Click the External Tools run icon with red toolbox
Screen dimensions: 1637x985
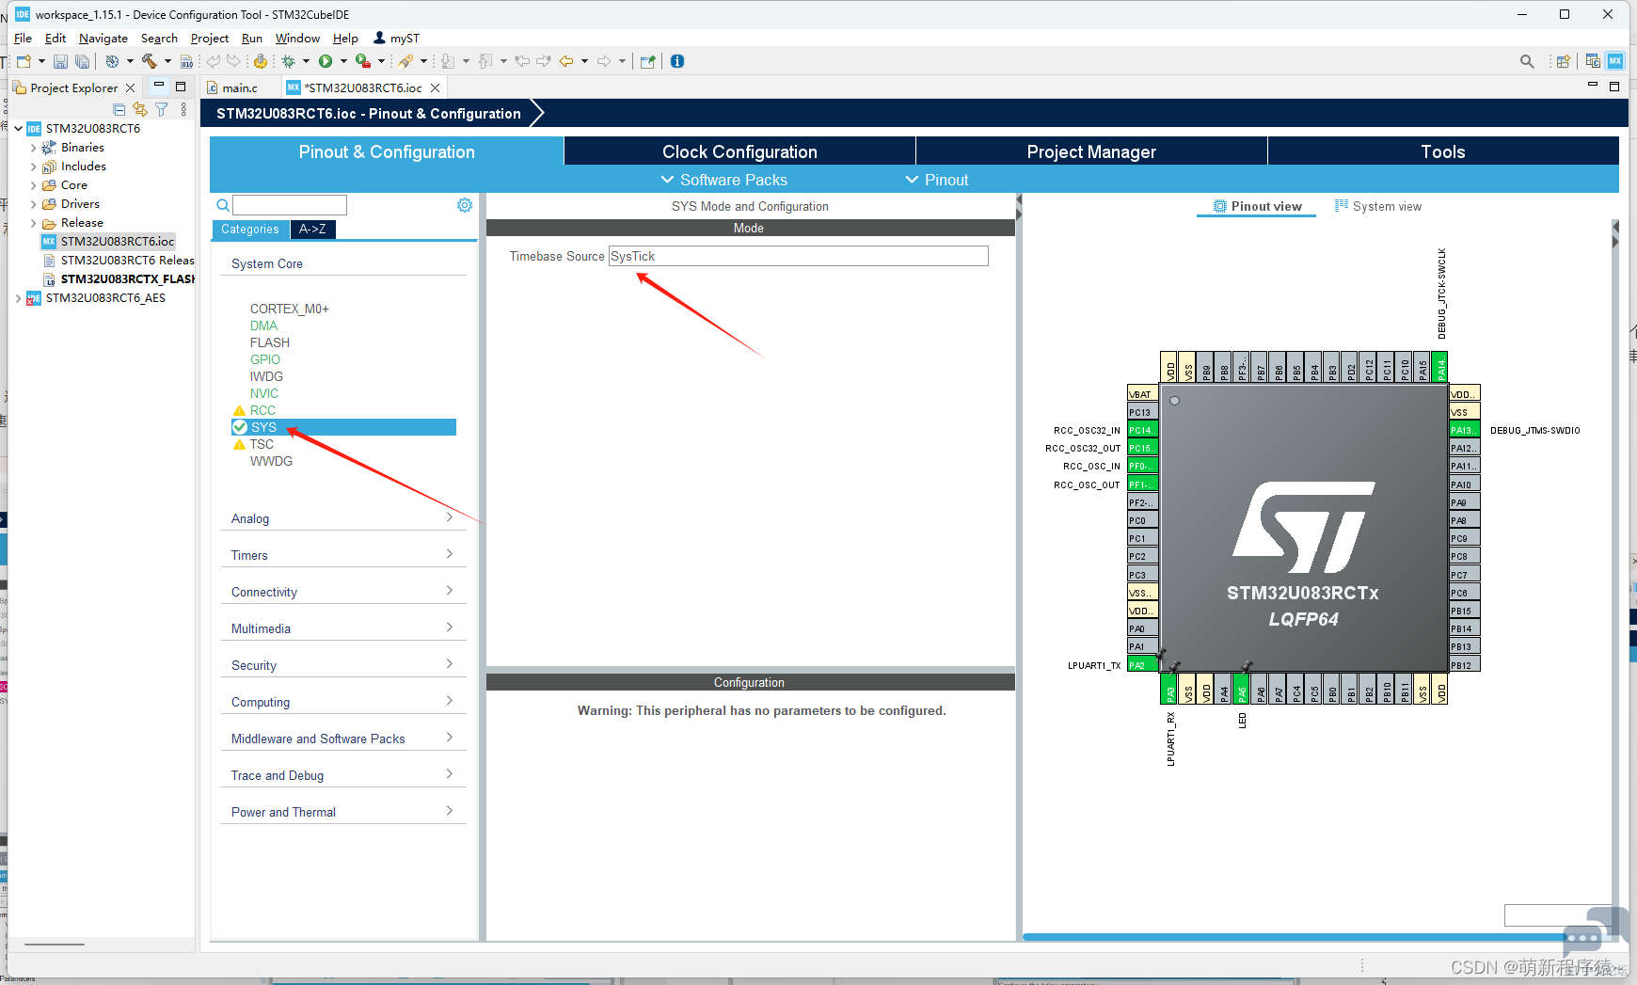click(362, 61)
